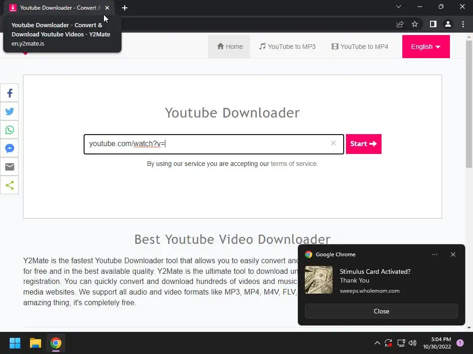473x354 pixels.
Task: Share this page from address bar
Action: 400,24
